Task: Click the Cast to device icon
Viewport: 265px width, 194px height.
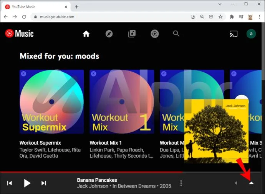Action: pos(234,34)
